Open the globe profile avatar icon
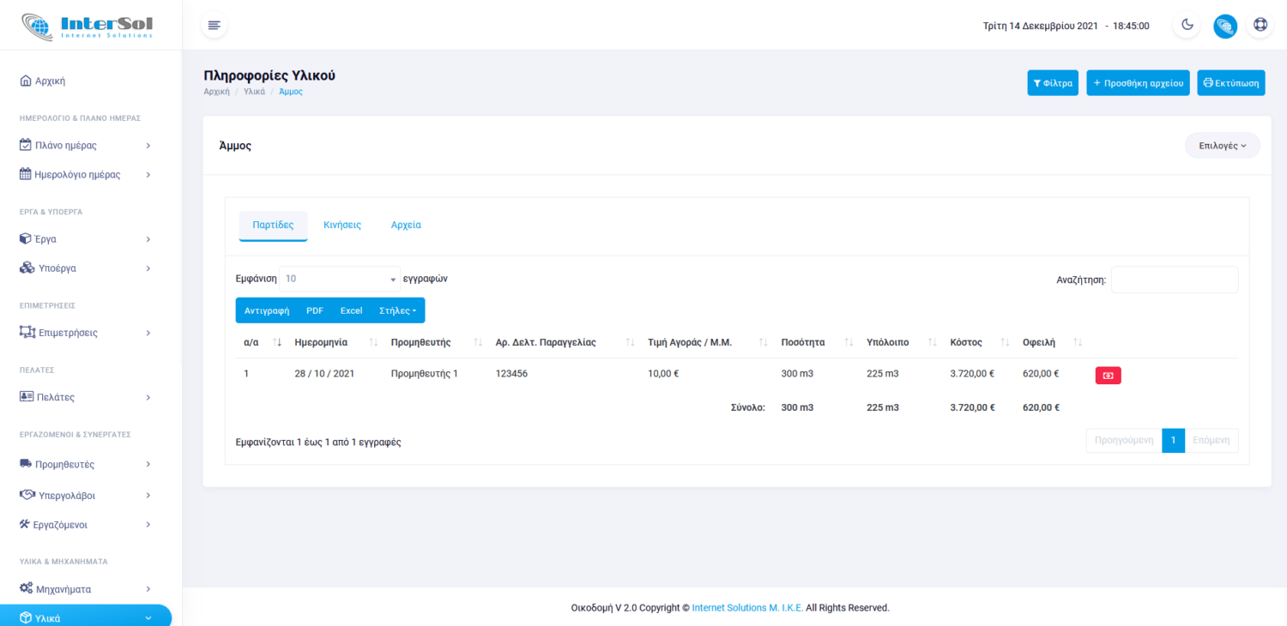The width and height of the screenshot is (1287, 626). pyautogui.click(x=1224, y=26)
